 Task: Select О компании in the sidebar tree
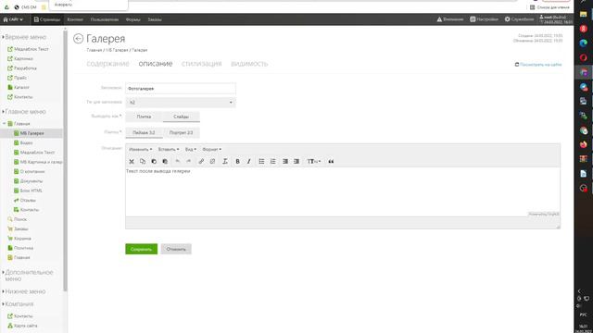click(x=29, y=171)
